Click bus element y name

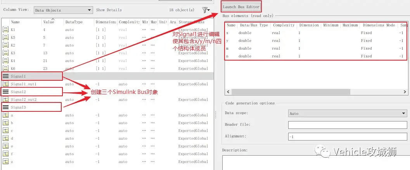coord(227,40)
